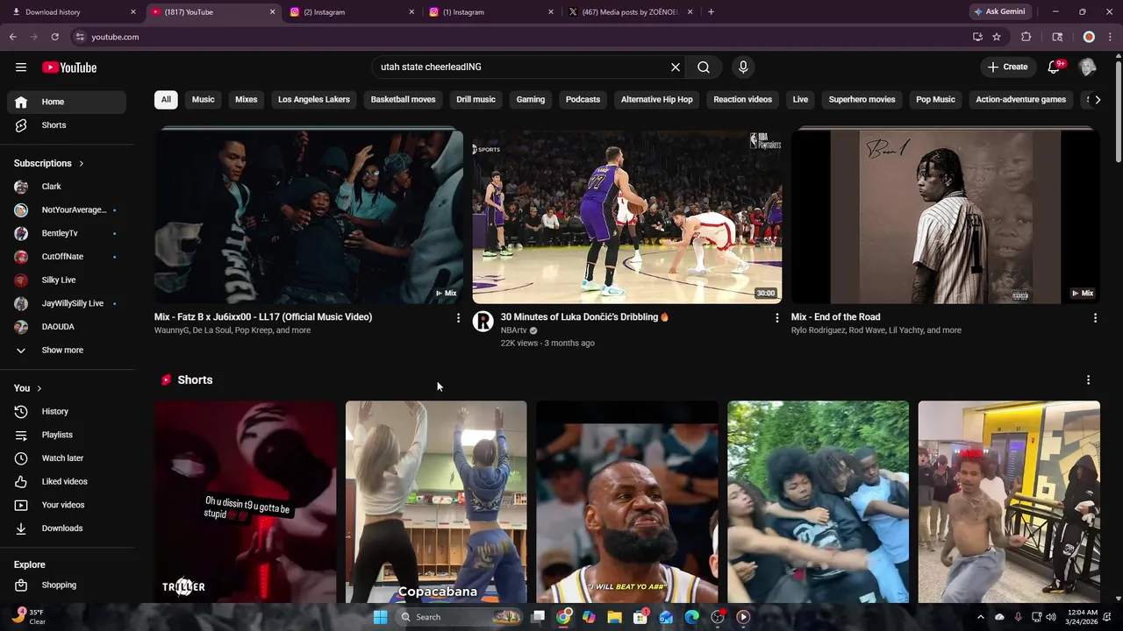Select the Music filter chip
Image resolution: width=1123 pixels, height=631 pixels.
tap(203, 99)
